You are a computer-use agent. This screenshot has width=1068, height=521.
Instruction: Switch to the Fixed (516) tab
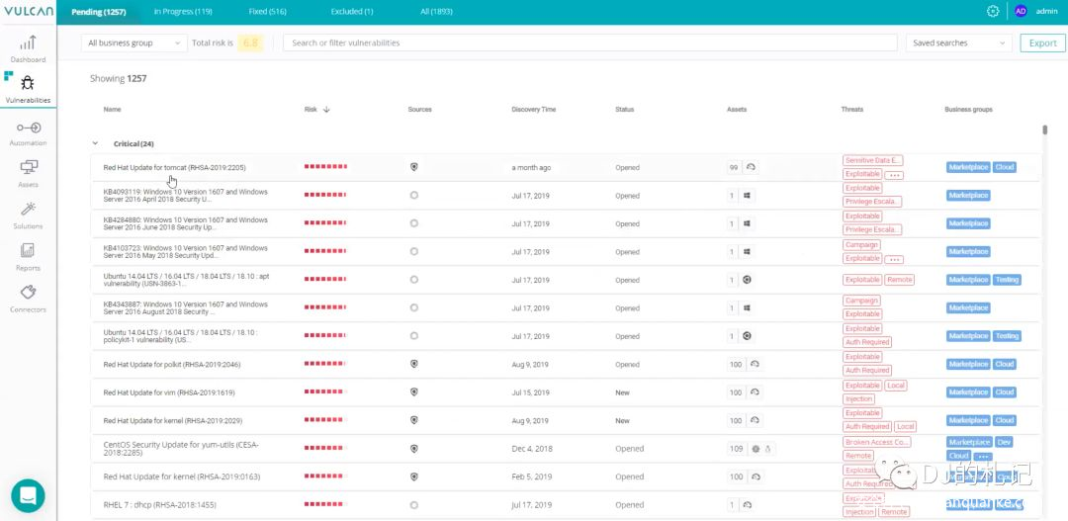(x=267, y=11)
